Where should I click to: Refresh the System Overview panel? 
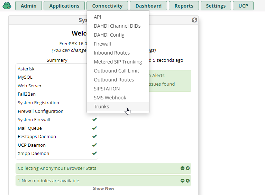click(194, 20)
